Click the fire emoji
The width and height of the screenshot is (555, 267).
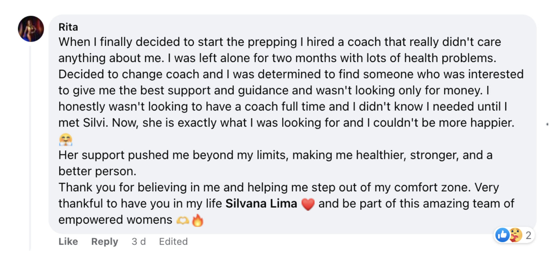[197, 220]
